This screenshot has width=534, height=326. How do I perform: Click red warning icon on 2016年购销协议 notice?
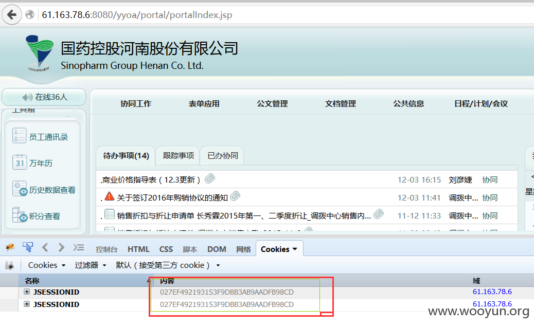coord(109,196)
